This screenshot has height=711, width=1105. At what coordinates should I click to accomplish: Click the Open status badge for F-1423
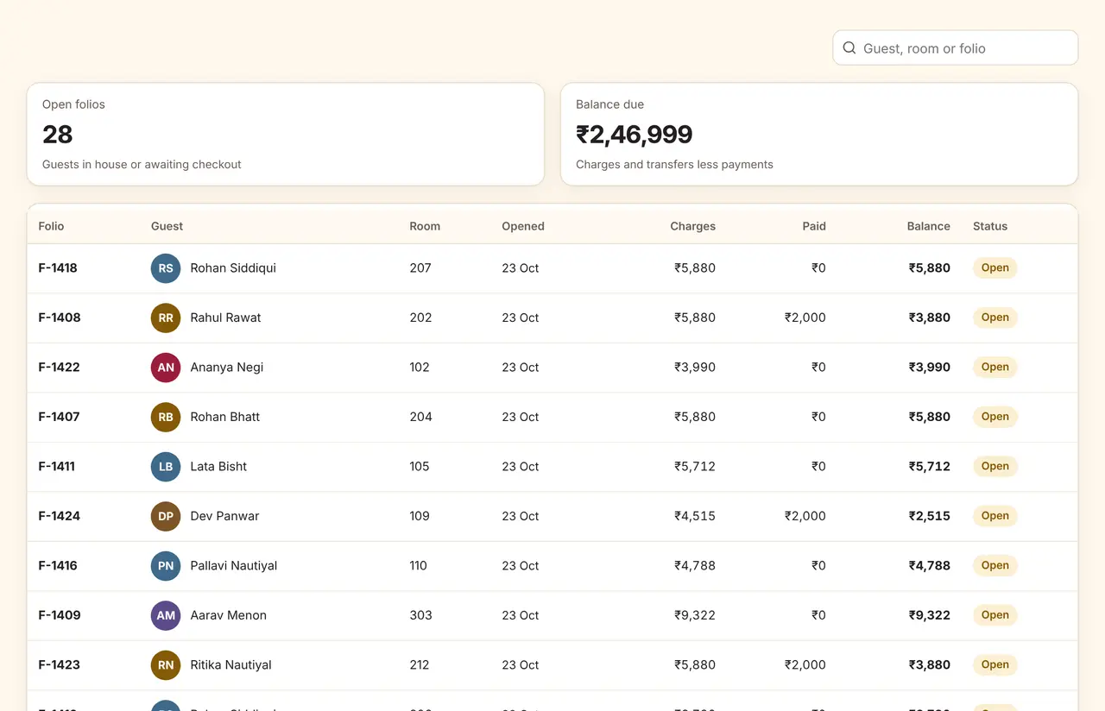point(994,665)
